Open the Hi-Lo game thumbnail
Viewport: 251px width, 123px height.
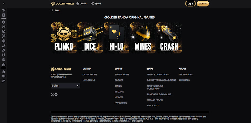point(116,38)
